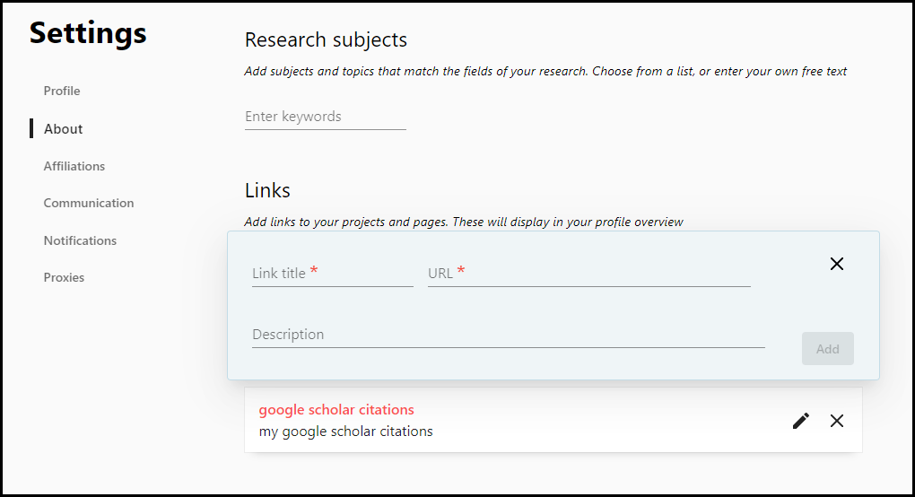
Task: Remove the google scholar citations entry
Action: pos(836,421)
